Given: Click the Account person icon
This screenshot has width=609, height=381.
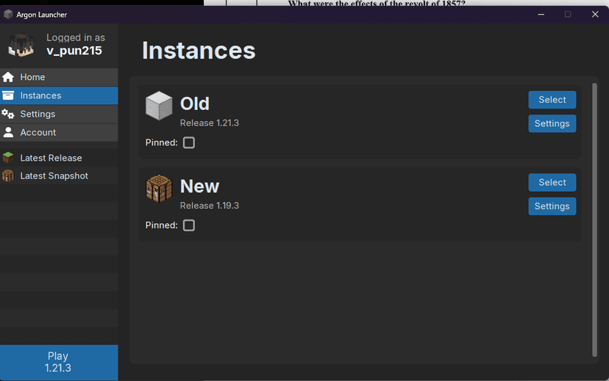Looking at the screenshot, I should tap(8, 132).
